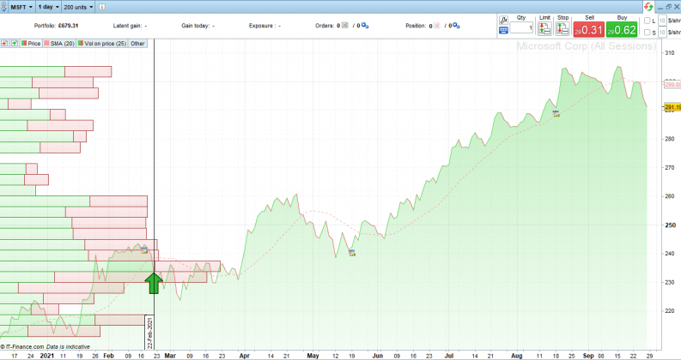This screenshot has width=681, height=360.
Task: Click the green up arrow marker on chart
Action: pyautogui.click(x=154, y=283)
